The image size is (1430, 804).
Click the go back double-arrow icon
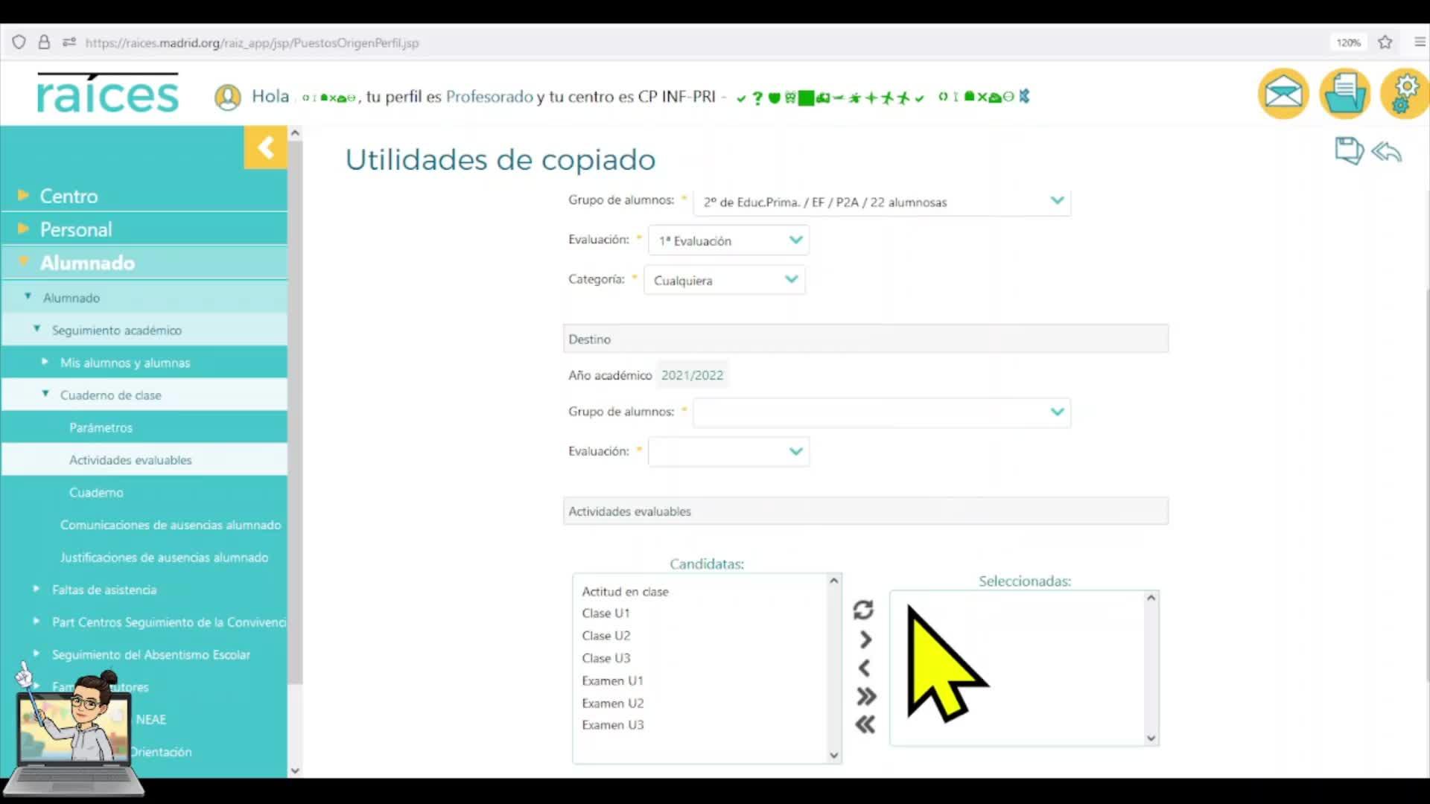tap(1387, 152)
